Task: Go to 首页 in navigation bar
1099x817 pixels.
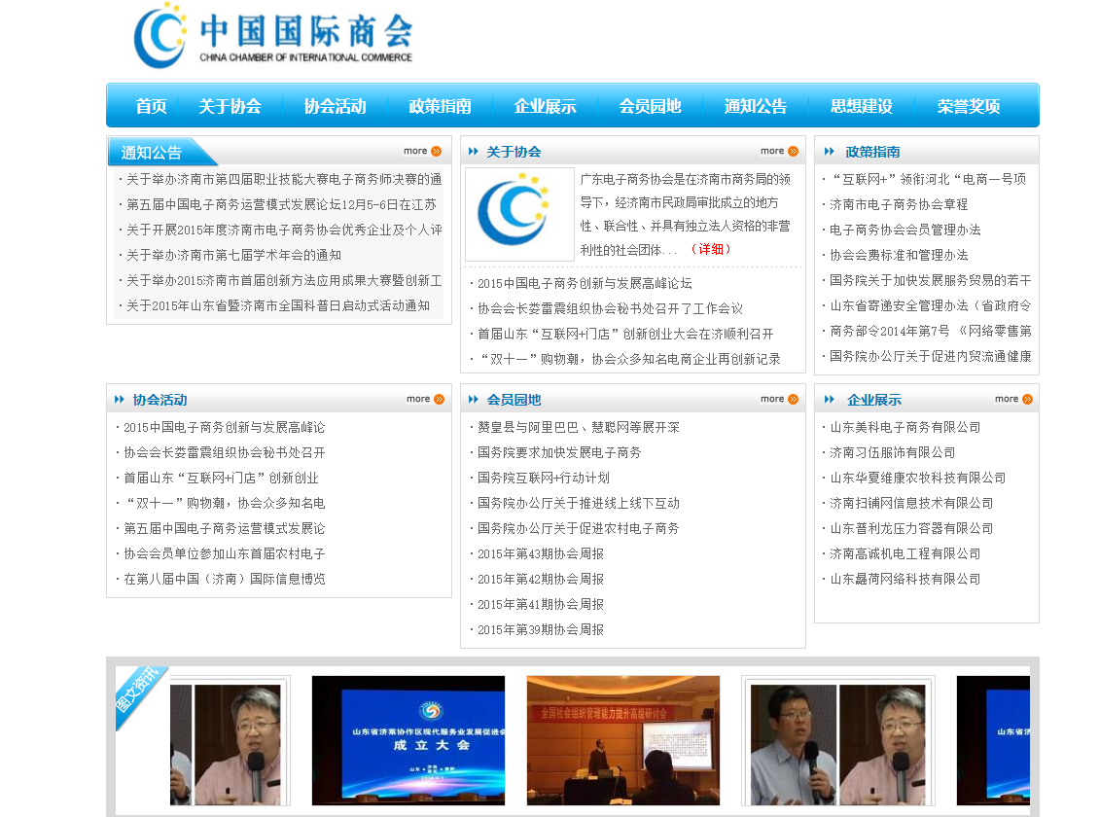Action: tap(151, 106)
